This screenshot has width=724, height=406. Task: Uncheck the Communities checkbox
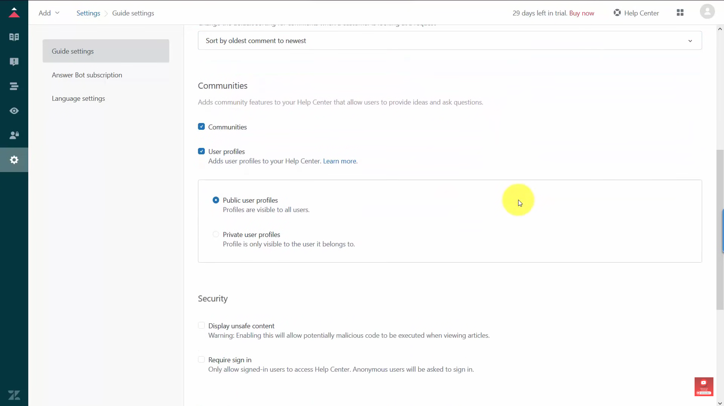coord(201,127)
